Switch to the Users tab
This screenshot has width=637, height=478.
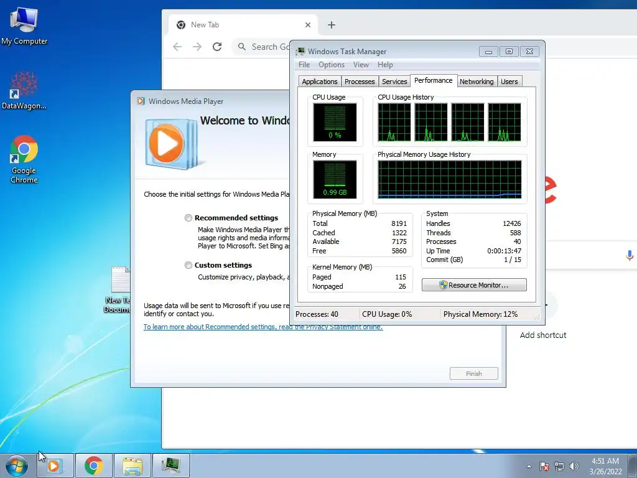click(x=509, y=82)
